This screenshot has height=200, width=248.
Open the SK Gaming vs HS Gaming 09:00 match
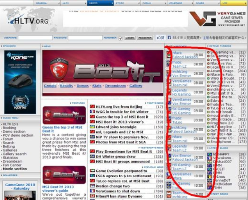point(185,111)
